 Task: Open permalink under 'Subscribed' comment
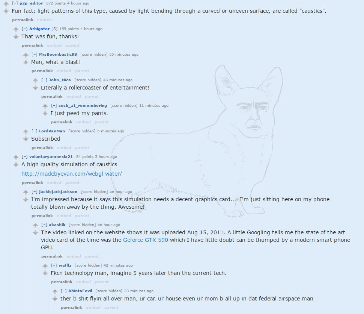[42, 147]
